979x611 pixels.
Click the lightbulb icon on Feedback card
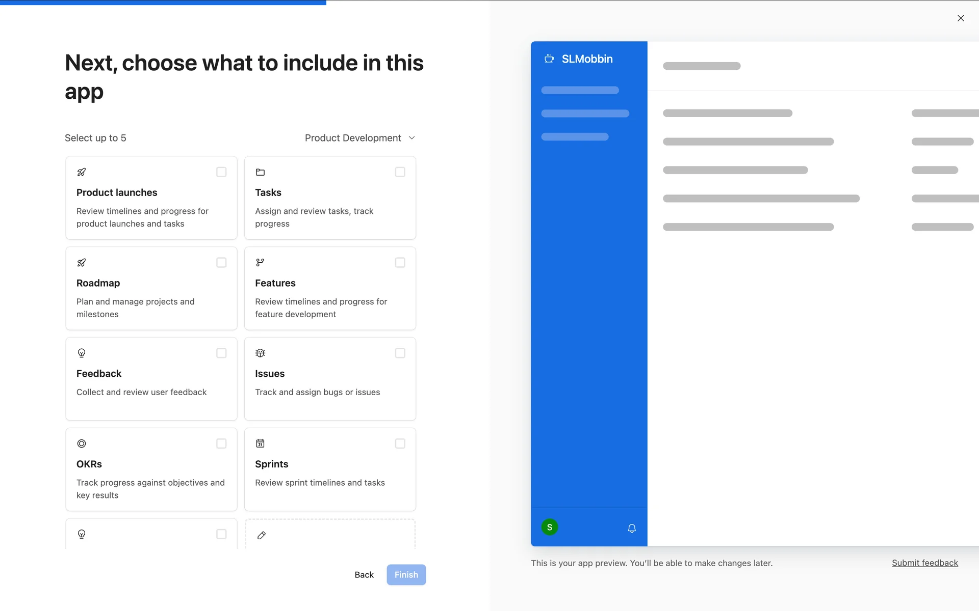82,353
